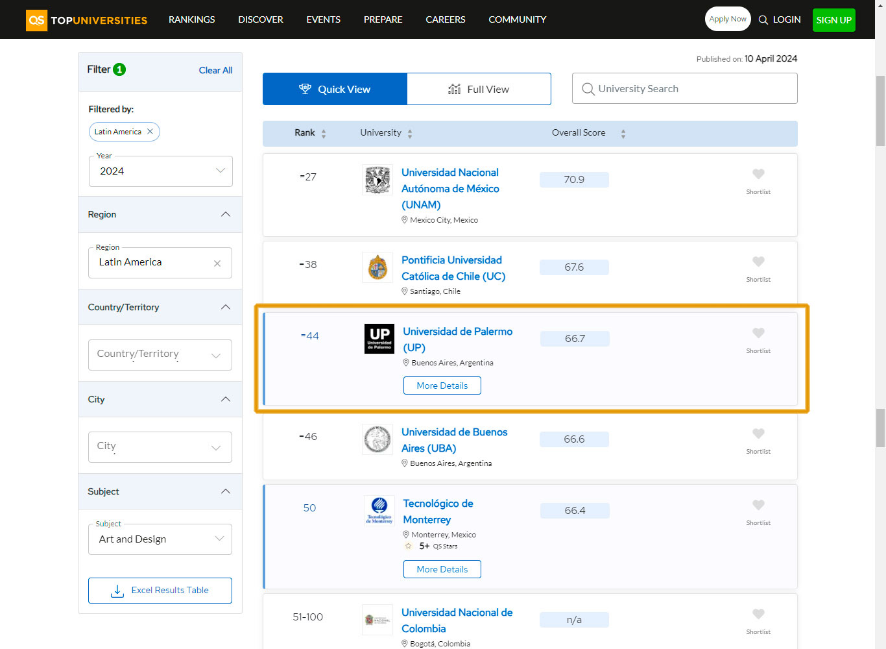Remove the Latin America filter chip
Screen dimensions: 886x649
pos(150,132)
